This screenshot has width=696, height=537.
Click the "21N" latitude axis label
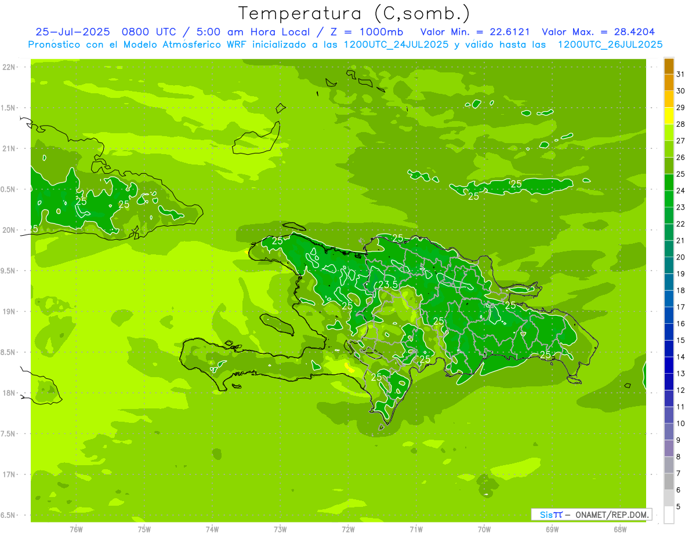pos(9,148)
